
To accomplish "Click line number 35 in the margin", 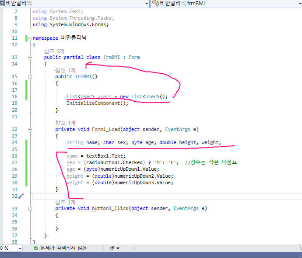I will point(14,222).
